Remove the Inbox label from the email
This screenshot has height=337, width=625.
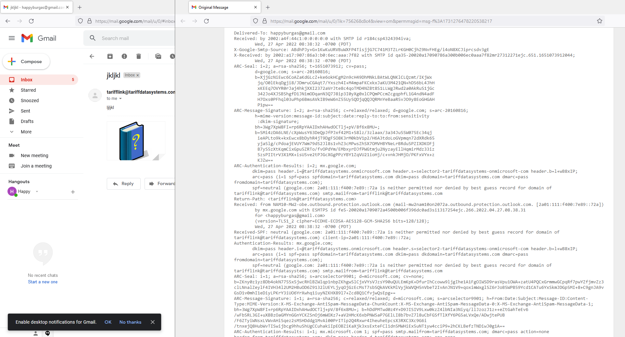(x=138, y=75)
